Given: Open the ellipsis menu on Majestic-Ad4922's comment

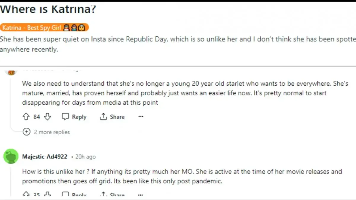Looking at the screenshot, I should pos(140,195).
